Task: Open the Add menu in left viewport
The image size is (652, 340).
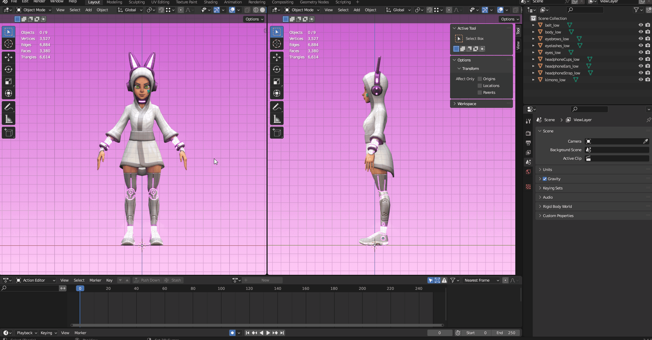Action: (89, 10)
